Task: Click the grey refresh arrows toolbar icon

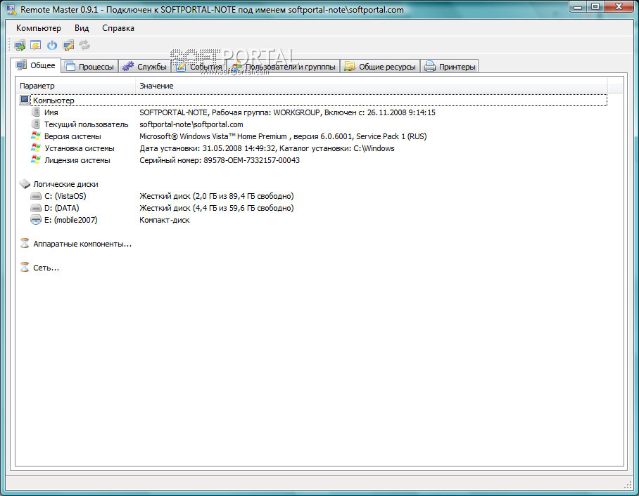Action: click(x=84, y=45)
